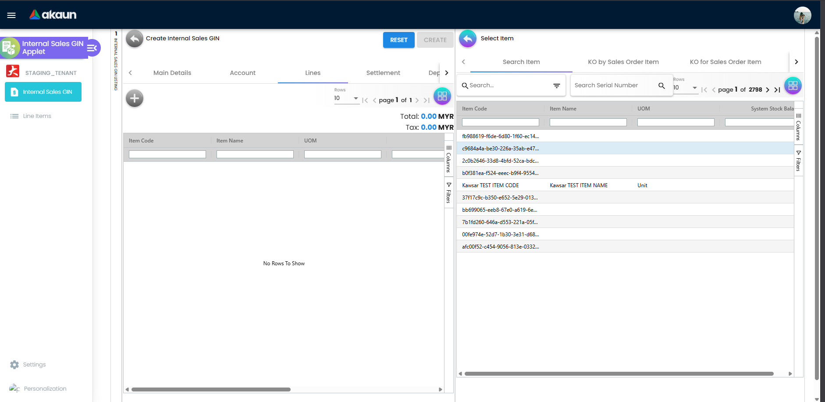This screenshot has height=402, width=825.
Task: Open Filters side panel in item grid
Action: click(798, 160)
